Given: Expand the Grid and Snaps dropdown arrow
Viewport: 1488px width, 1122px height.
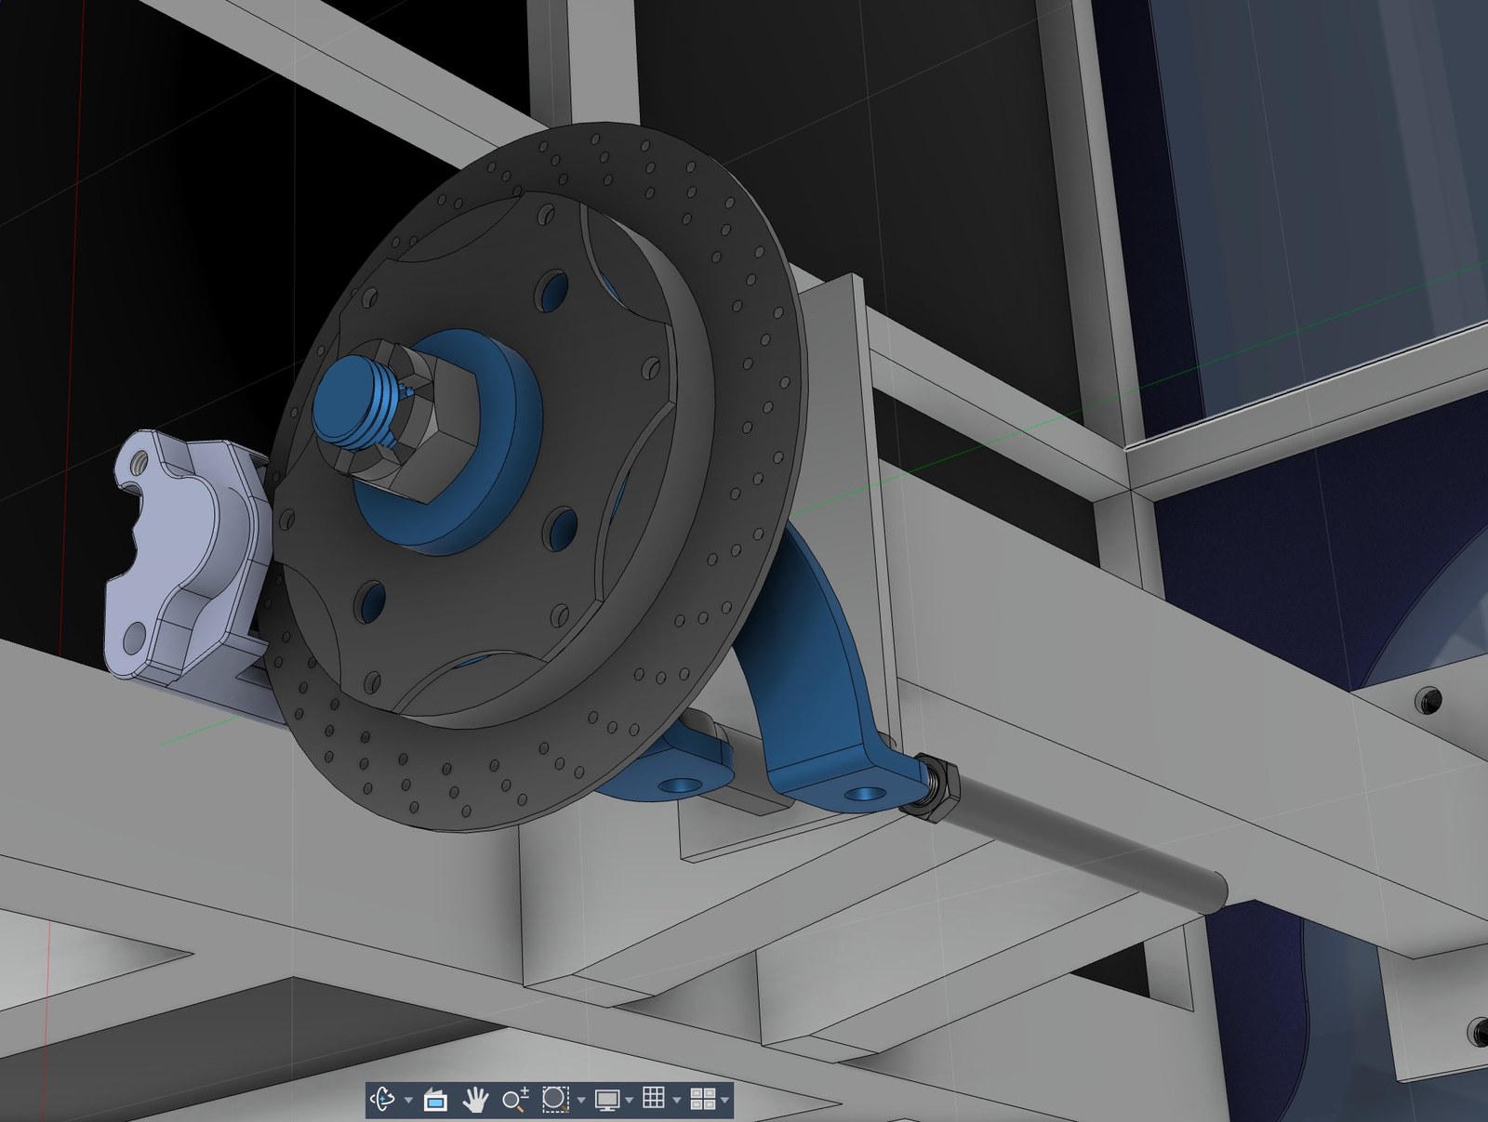Looking at the screenshot, I should (x=677, y=1101).
